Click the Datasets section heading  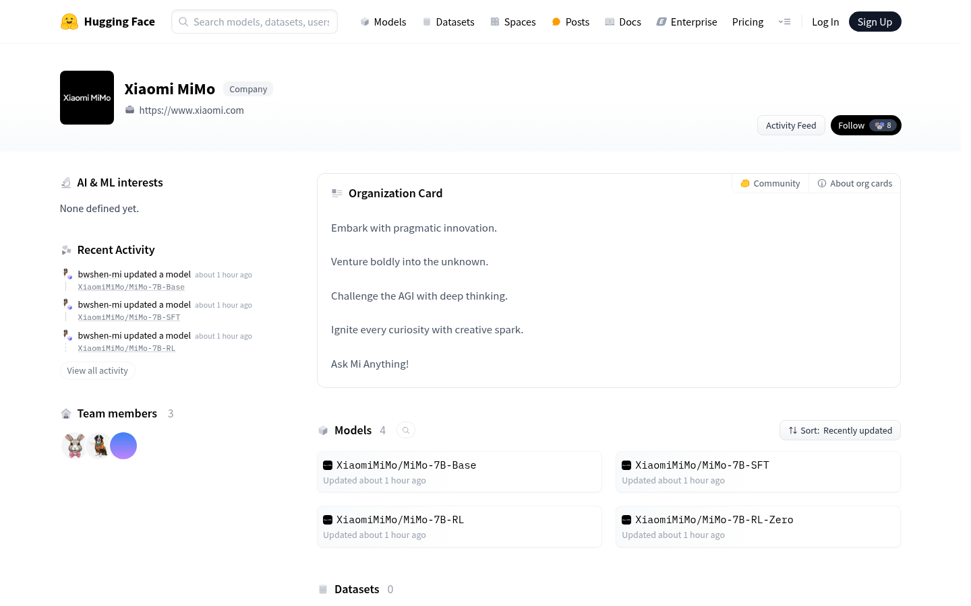click(357, 589)
